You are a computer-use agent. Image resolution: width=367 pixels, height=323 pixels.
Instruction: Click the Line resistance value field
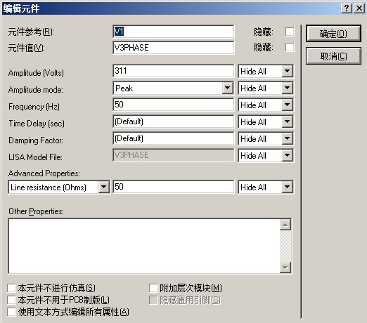coord(174,187)
